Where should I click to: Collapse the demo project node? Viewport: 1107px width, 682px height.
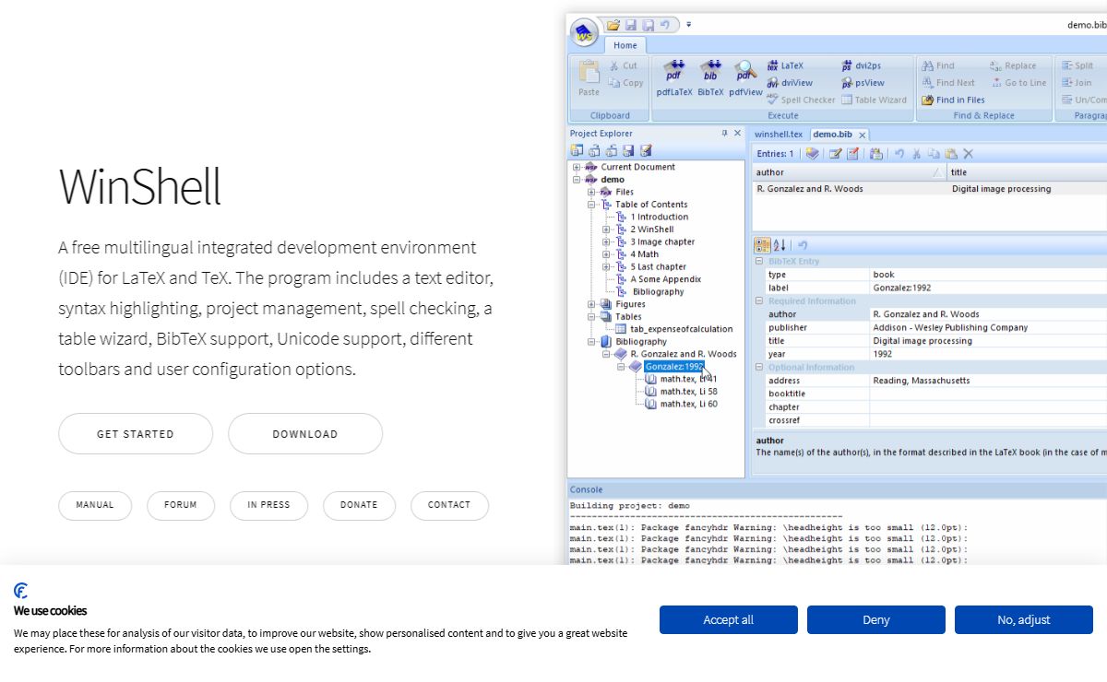tap(577, 180)
